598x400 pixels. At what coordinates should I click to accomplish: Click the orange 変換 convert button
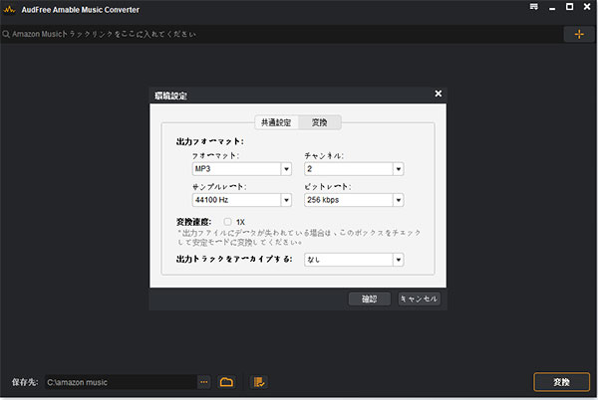click(x=561, y=382)
